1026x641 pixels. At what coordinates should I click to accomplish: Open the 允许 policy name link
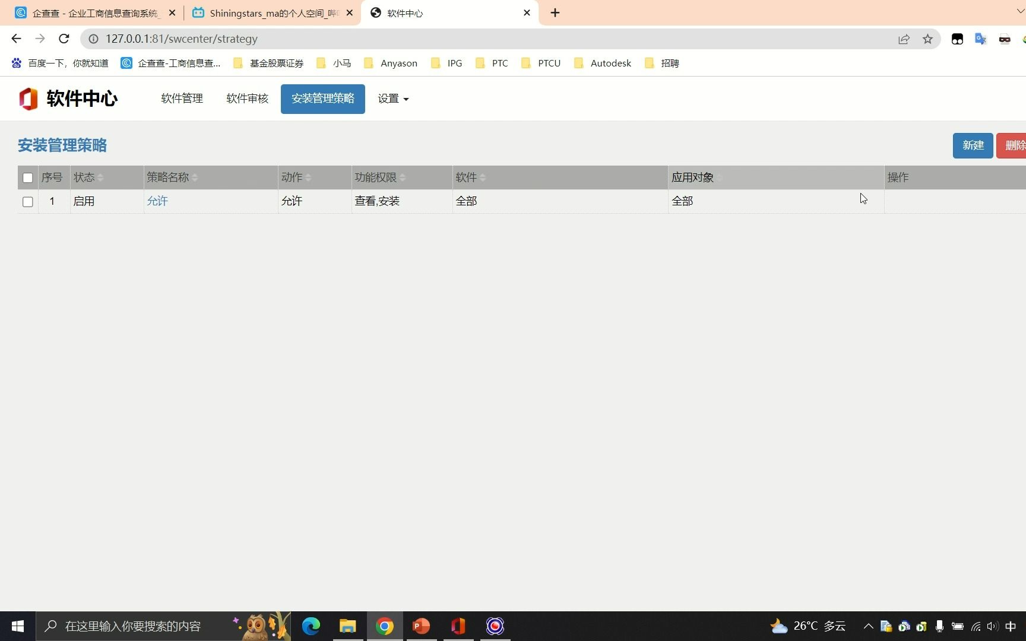click(x=157, y=201)
